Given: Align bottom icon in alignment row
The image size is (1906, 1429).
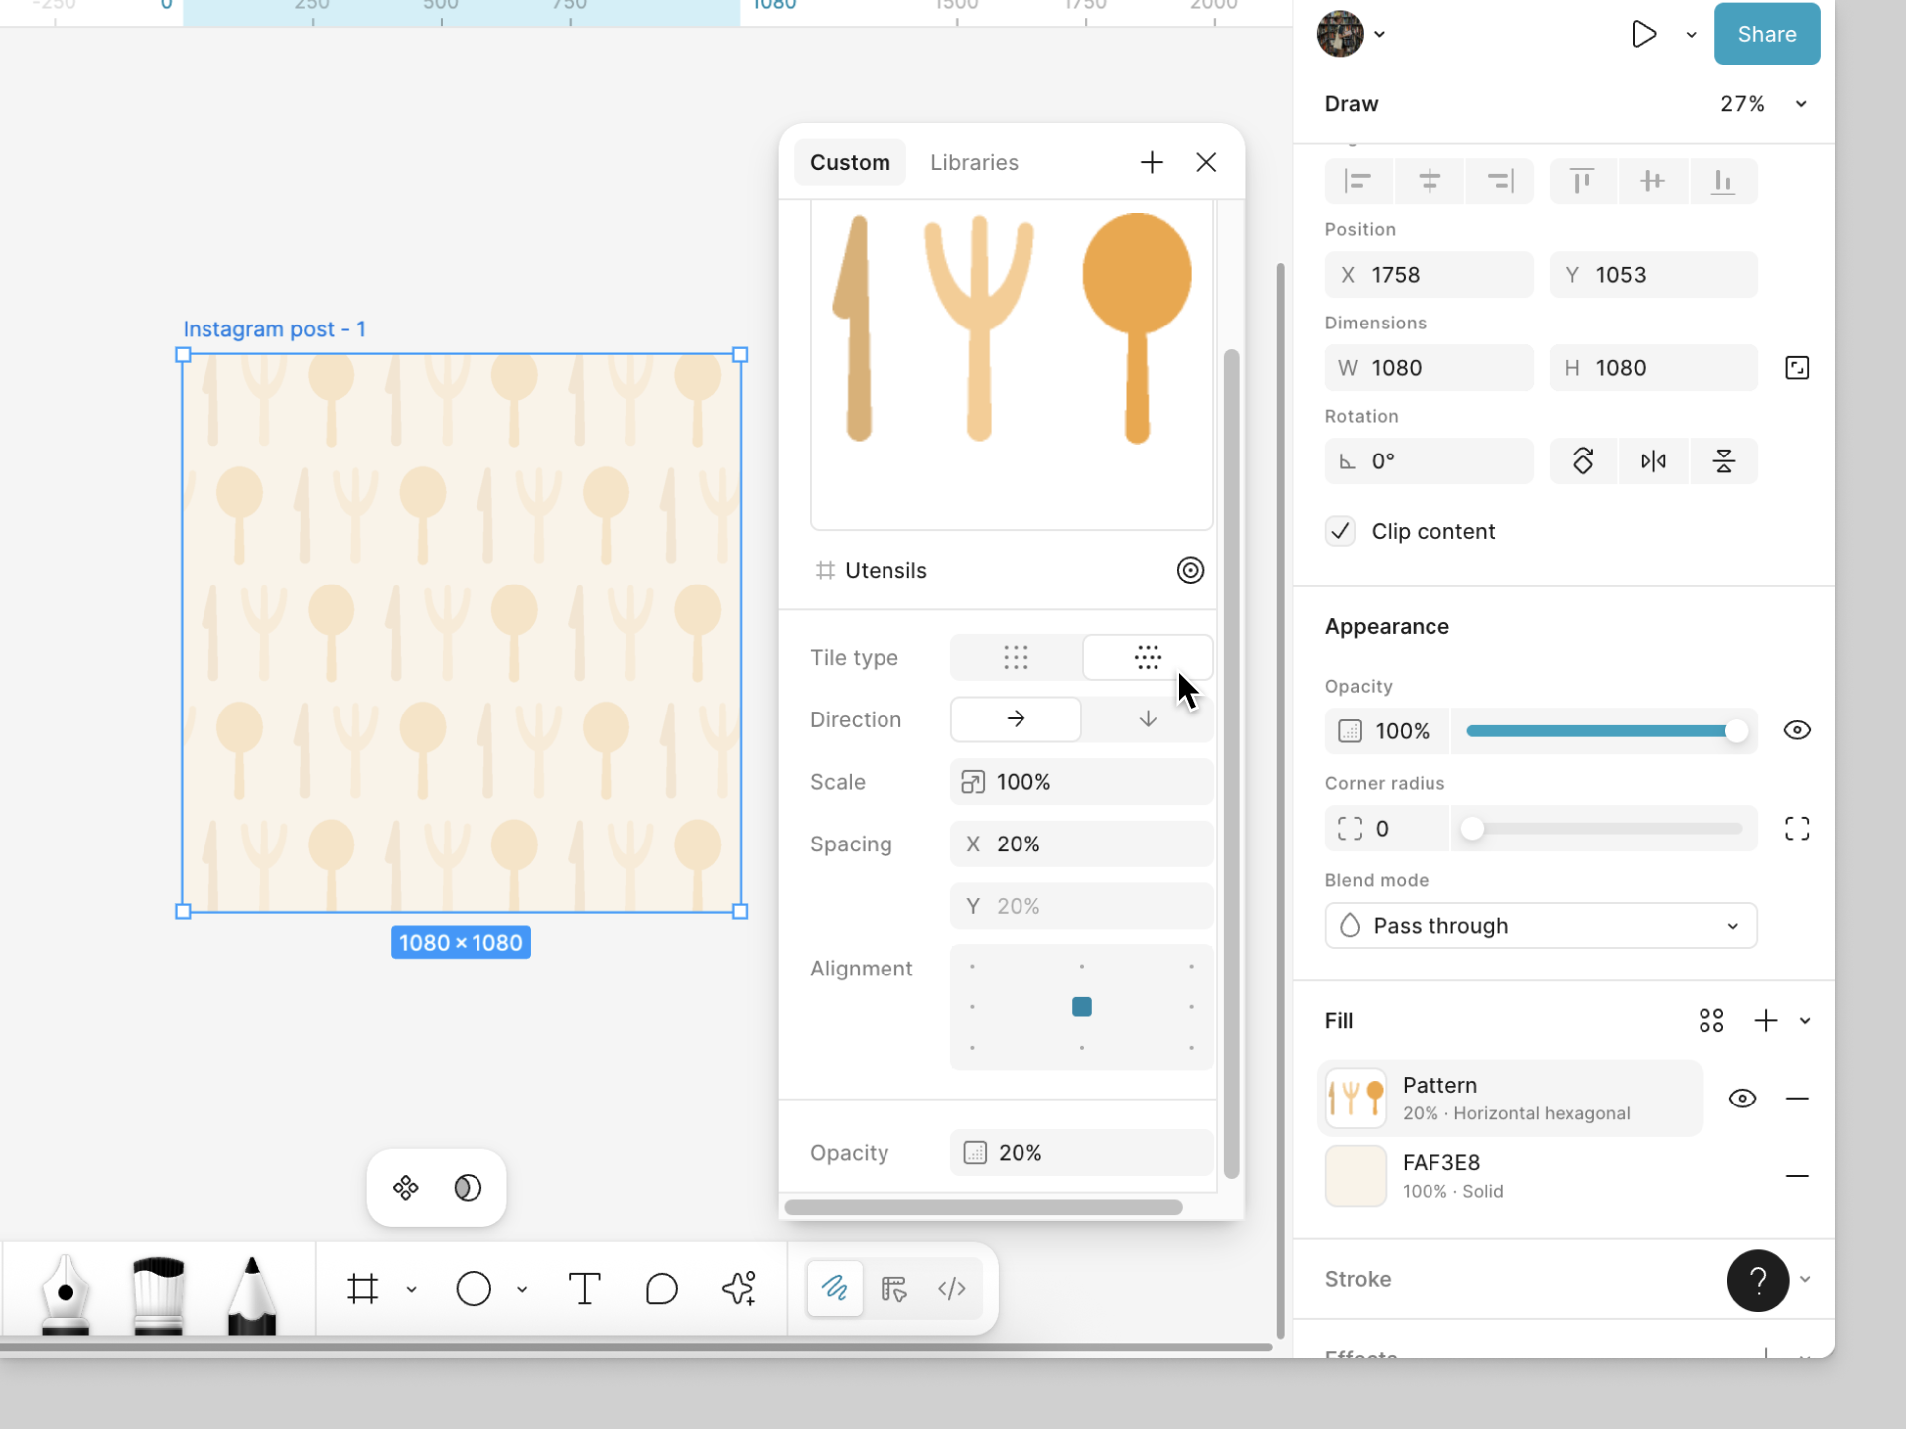Looking at the screenshot, I should point(1723,181).
